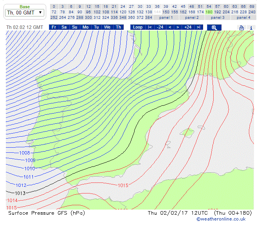This screenshot has height=226, width=261.
Task: Select forecast hour 168
Action: pos(192,12)
